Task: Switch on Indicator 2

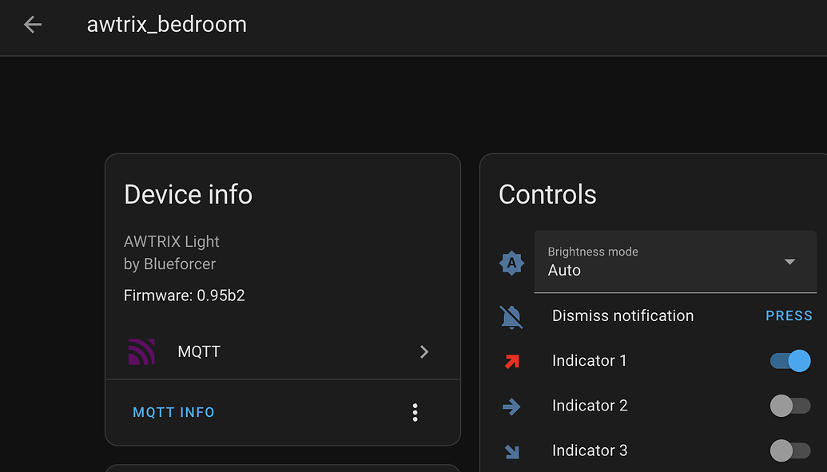Action: coord(789,405)
